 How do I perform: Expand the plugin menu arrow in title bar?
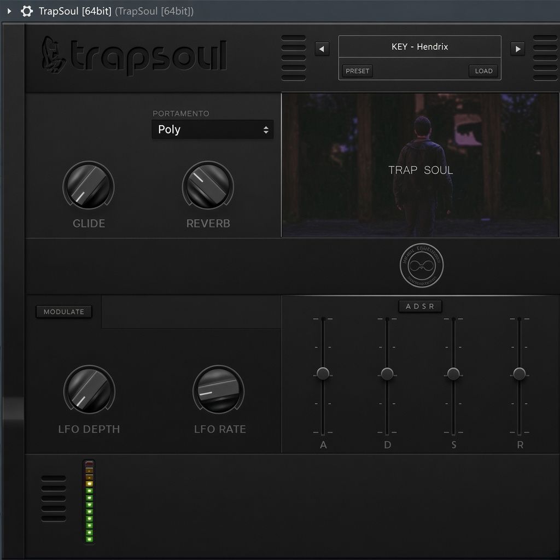click(9, 11)
